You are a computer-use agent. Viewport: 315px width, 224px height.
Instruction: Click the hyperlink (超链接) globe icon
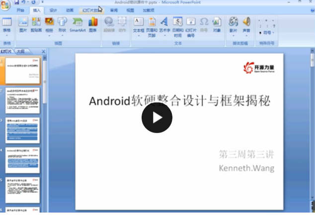109,22
